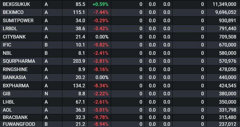Viewport: 240px width, 127px height.
Task: Select the BXPHARMA stock name
Action: pos(16,86)
